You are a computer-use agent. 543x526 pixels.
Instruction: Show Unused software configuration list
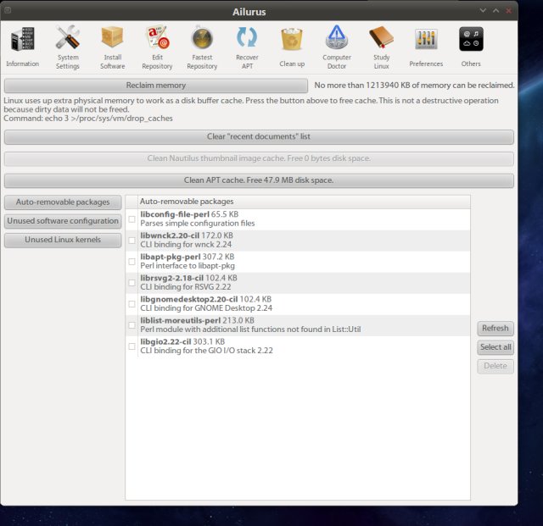pos(63,221)
